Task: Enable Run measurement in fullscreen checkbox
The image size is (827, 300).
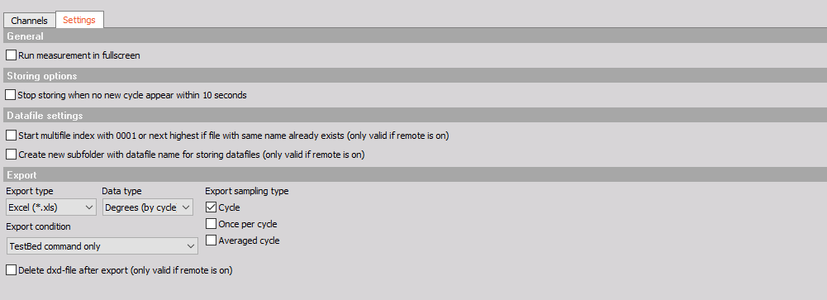Action: point(11,55)
